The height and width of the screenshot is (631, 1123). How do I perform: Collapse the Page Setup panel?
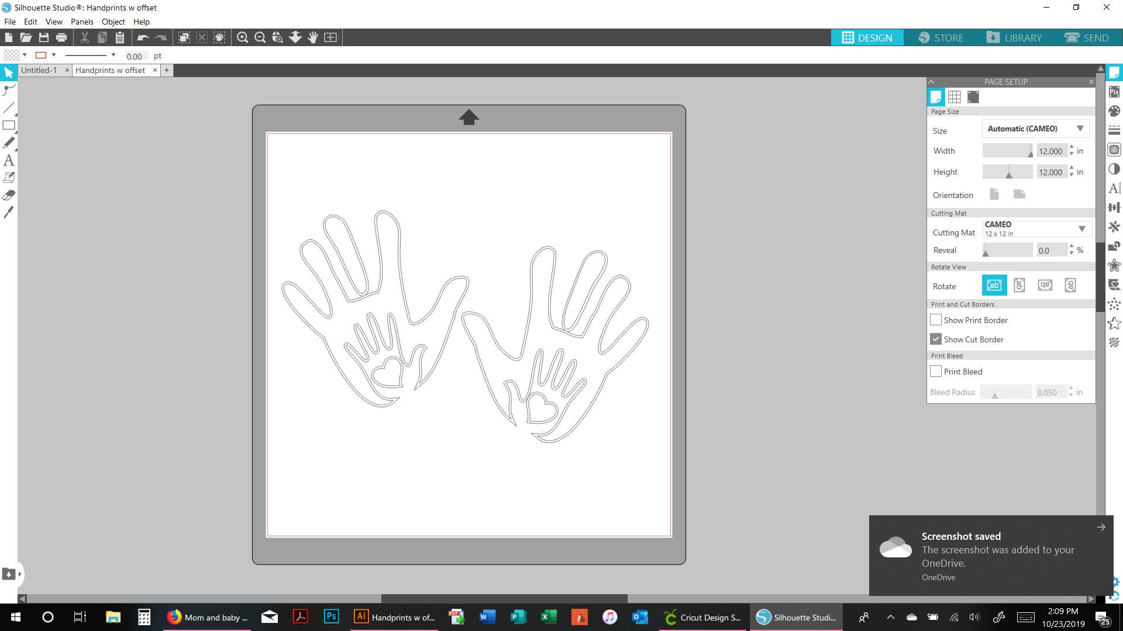tap(932, 82)
